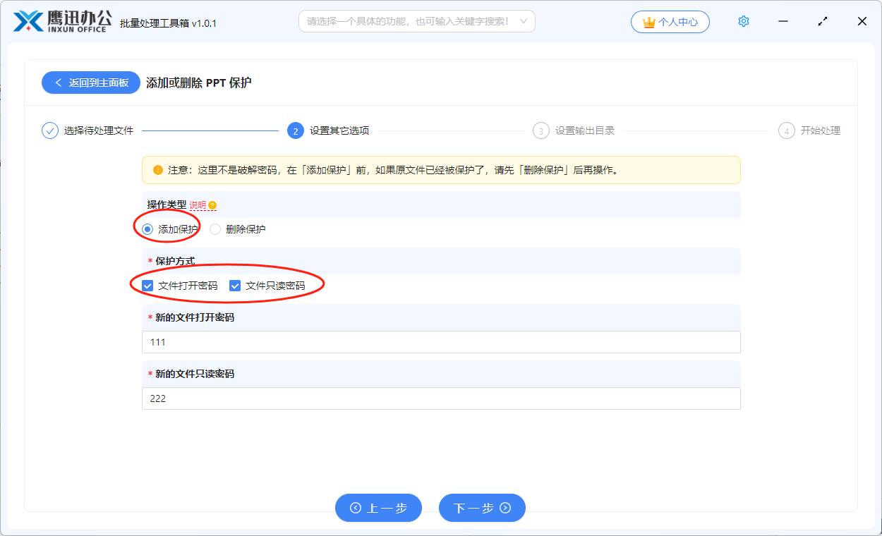Click the open password field containing 111
Viewport: 882px width, 536px height.
pos(441,342)
